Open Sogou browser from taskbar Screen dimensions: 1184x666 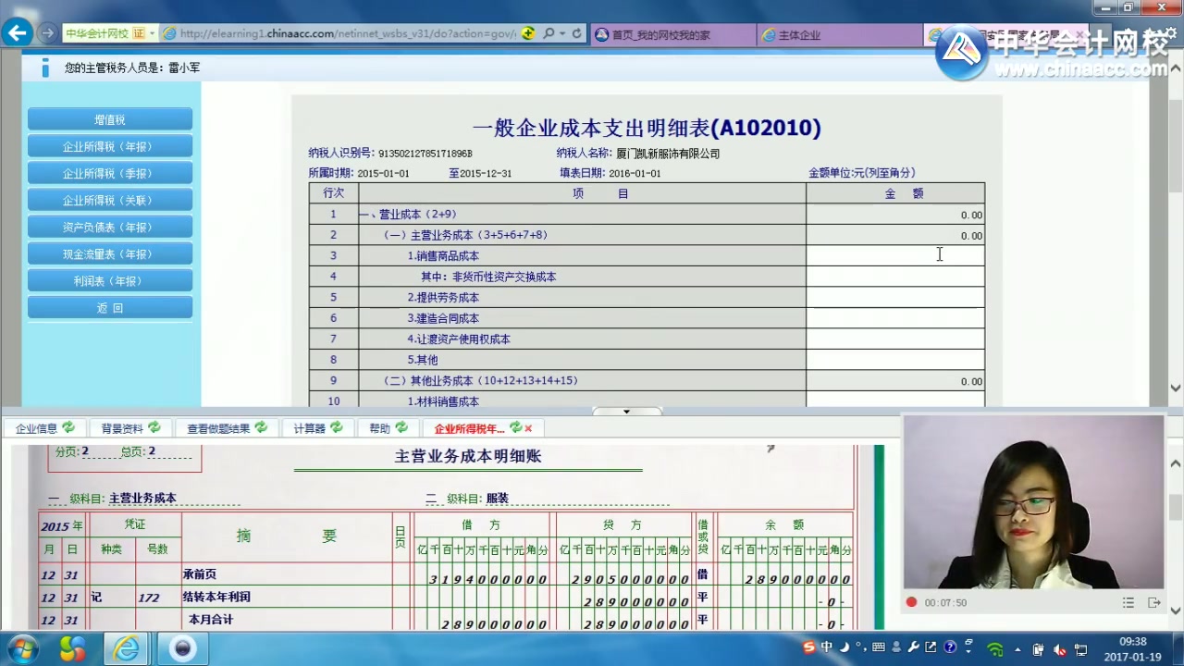click(72, 648)
